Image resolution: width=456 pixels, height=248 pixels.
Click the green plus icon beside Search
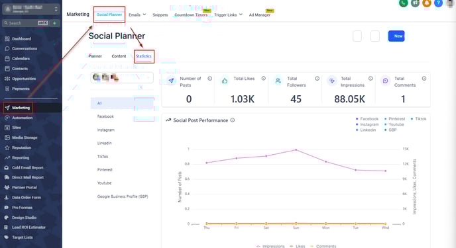point(54,23)
